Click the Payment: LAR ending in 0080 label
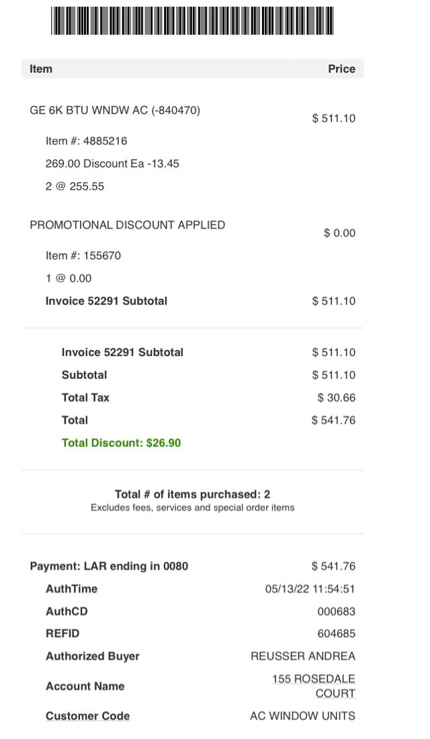 (x=109, y=566)
